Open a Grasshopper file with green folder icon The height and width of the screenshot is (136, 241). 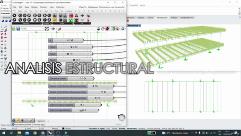coord(14,29)
